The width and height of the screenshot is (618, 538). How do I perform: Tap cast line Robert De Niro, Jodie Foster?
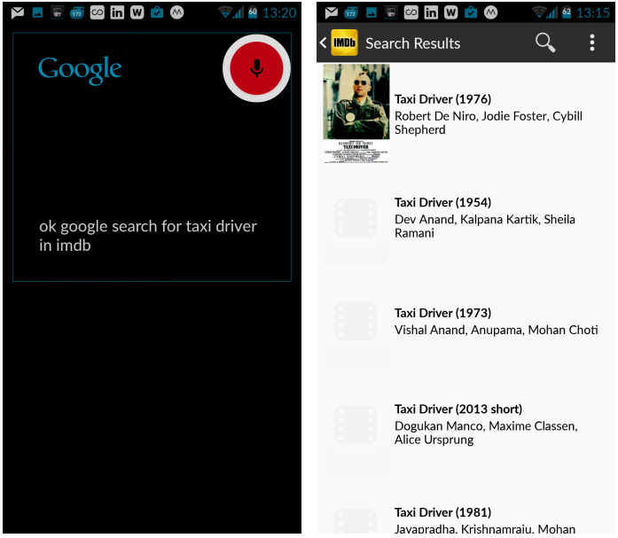pos(489,123)
